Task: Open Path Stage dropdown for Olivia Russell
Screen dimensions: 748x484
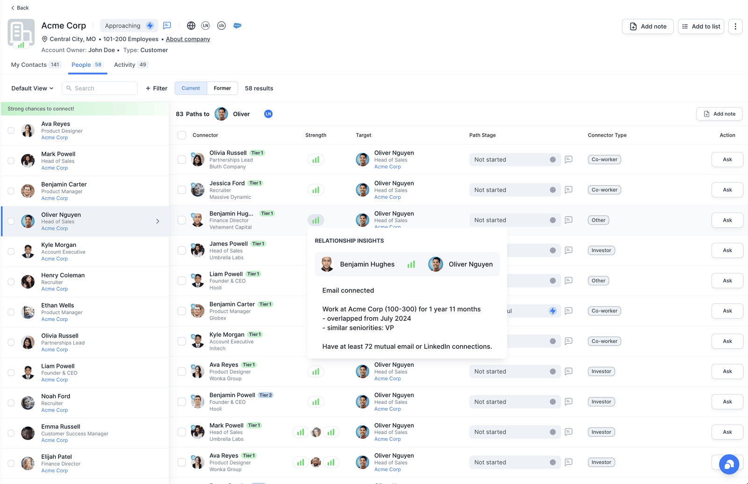Action: tap(515, 159)
